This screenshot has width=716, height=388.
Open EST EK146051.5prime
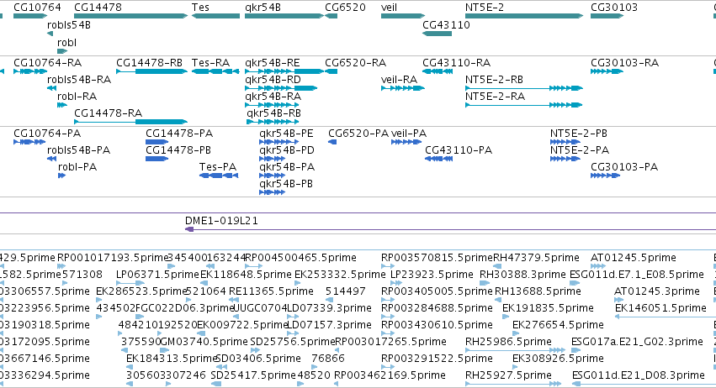(660, 308)
